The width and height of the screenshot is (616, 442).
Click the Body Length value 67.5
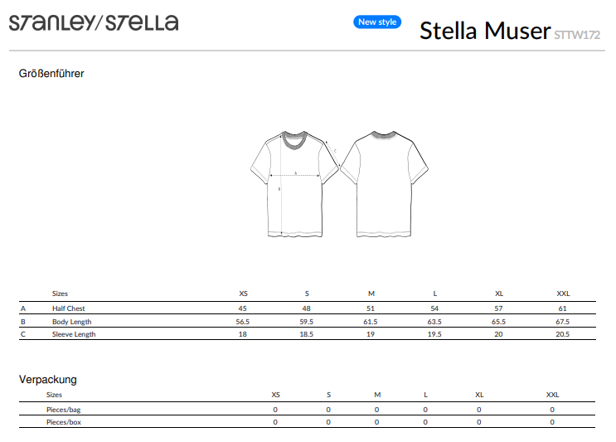tap(563, 322)
